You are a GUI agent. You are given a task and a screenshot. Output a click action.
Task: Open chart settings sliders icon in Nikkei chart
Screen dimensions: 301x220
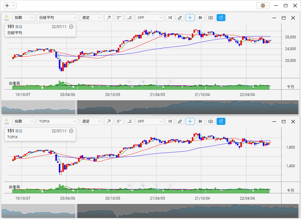200,17
